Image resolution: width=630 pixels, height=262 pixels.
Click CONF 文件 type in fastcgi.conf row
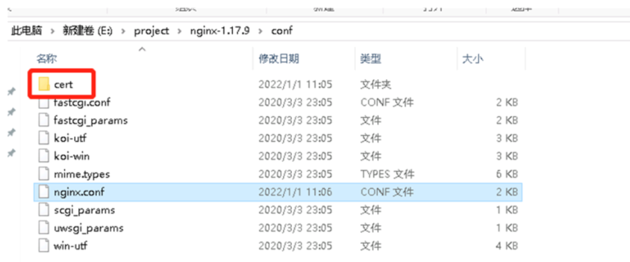click(x=386, y=103)
